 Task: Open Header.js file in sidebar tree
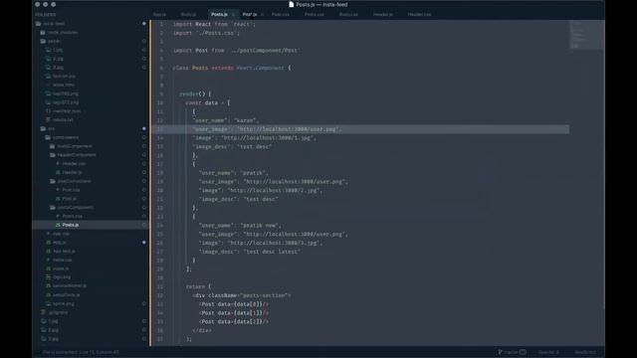(72, 172)
